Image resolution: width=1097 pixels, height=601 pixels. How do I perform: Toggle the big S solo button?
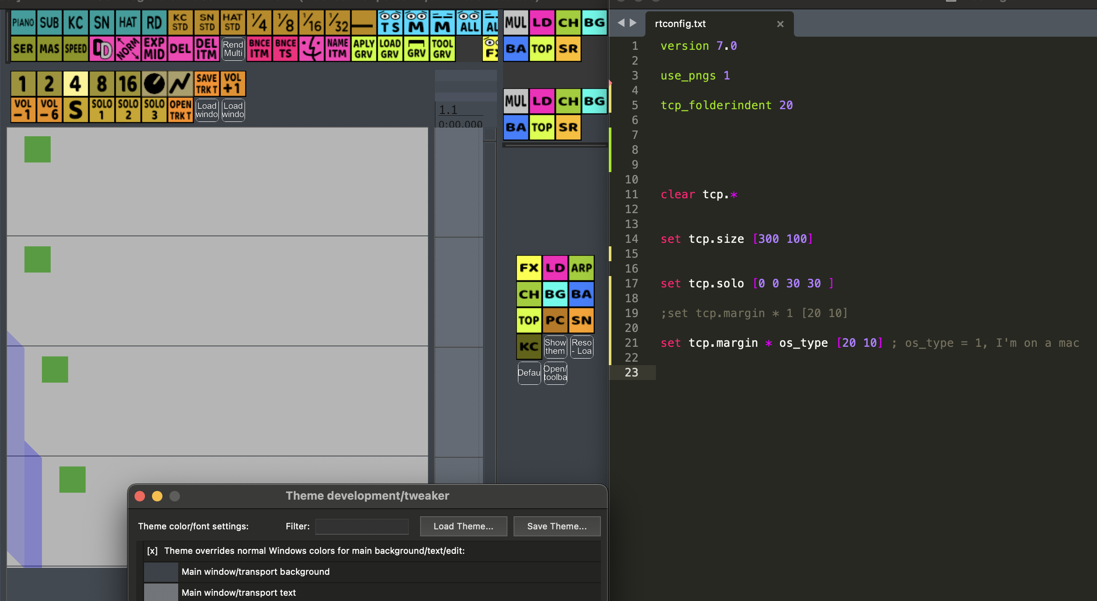76,110
